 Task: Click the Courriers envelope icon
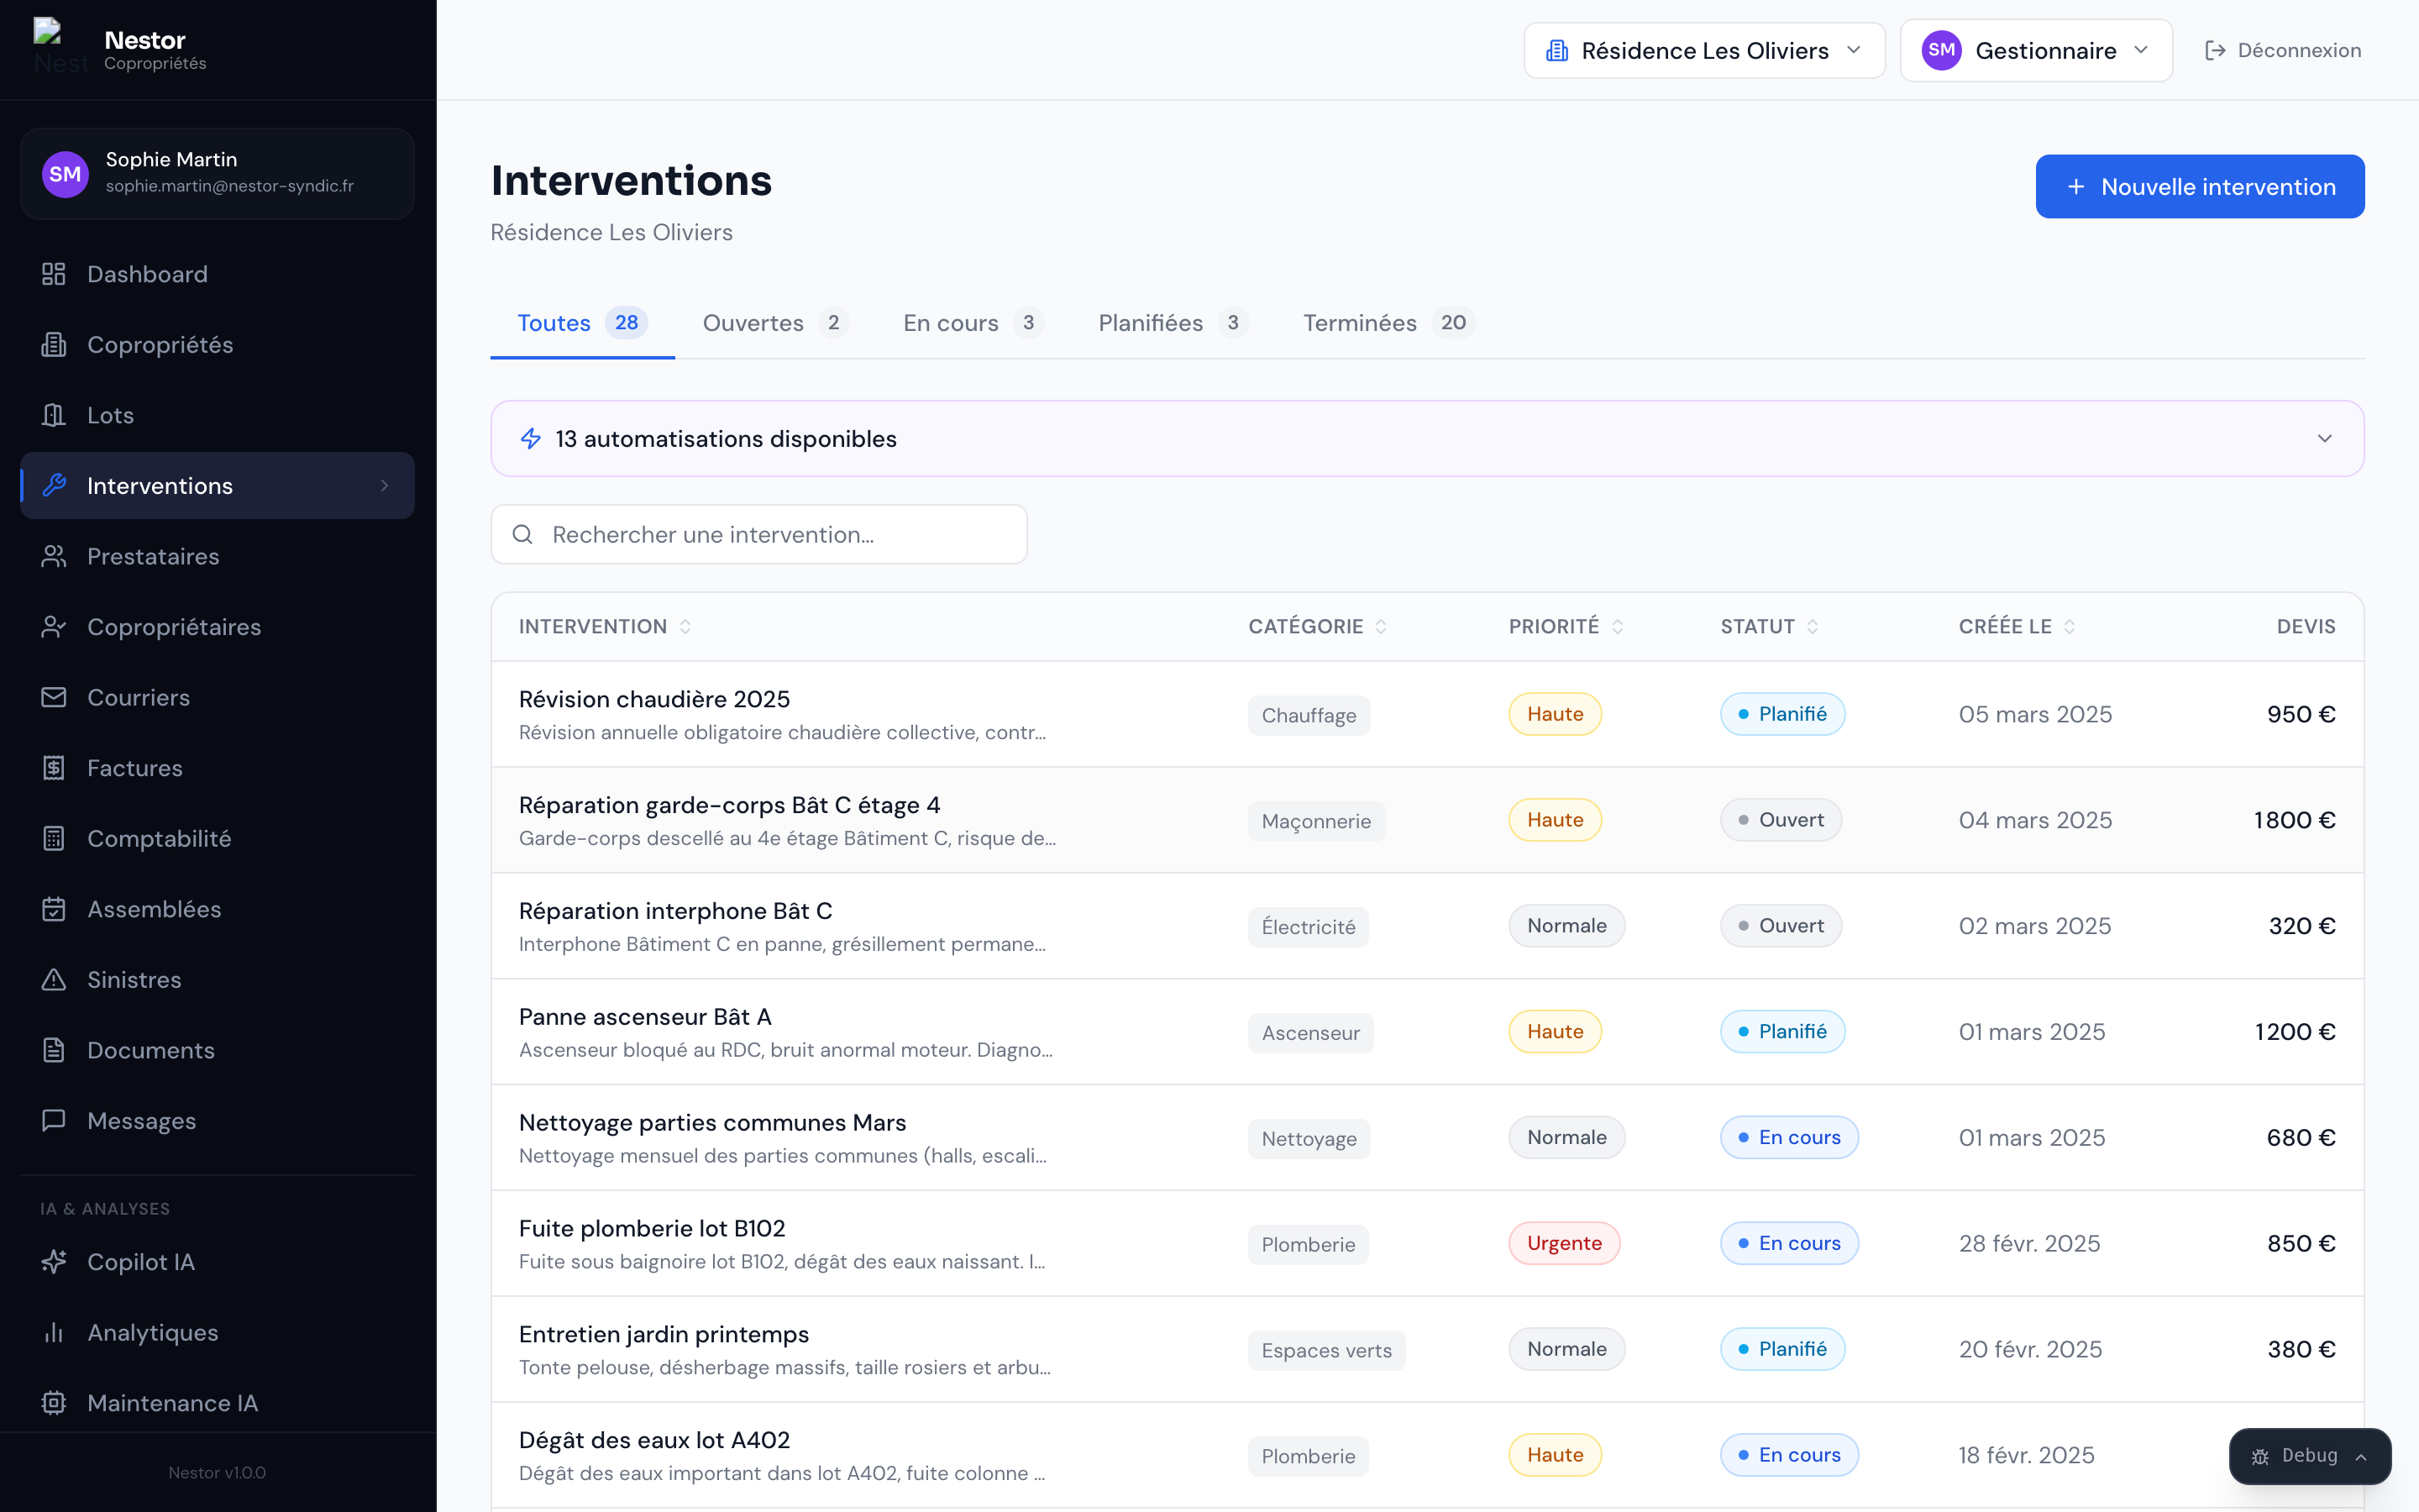[x=54, y=697]
